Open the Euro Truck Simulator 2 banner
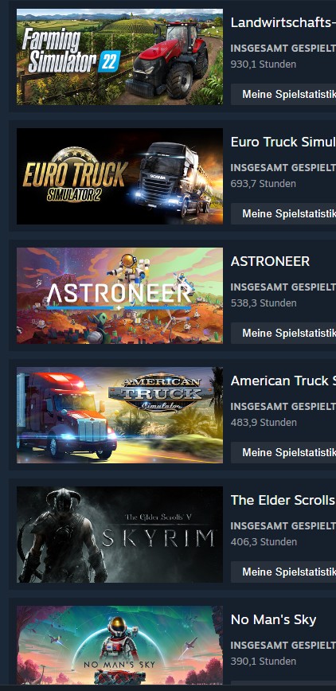 (x=119, y=176)
